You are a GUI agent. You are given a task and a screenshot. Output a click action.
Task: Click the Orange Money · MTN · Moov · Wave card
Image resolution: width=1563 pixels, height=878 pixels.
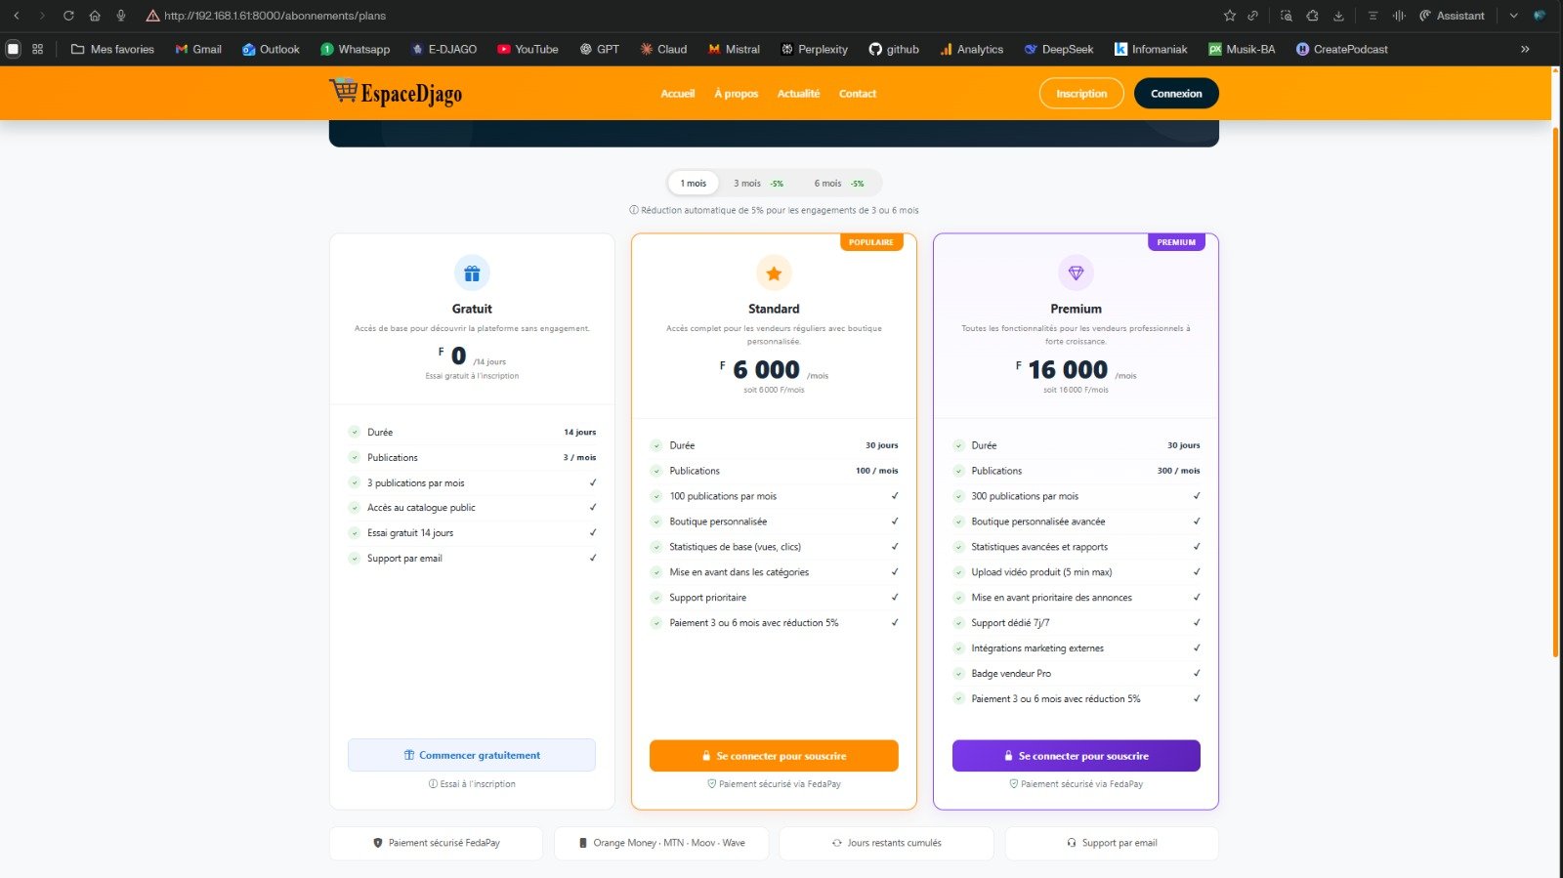coord(661,843)
